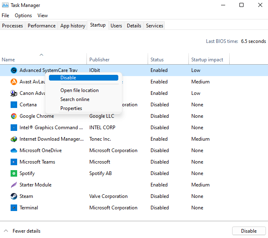
Task: Select Open file location in context menu
Action: click(80, 90)
